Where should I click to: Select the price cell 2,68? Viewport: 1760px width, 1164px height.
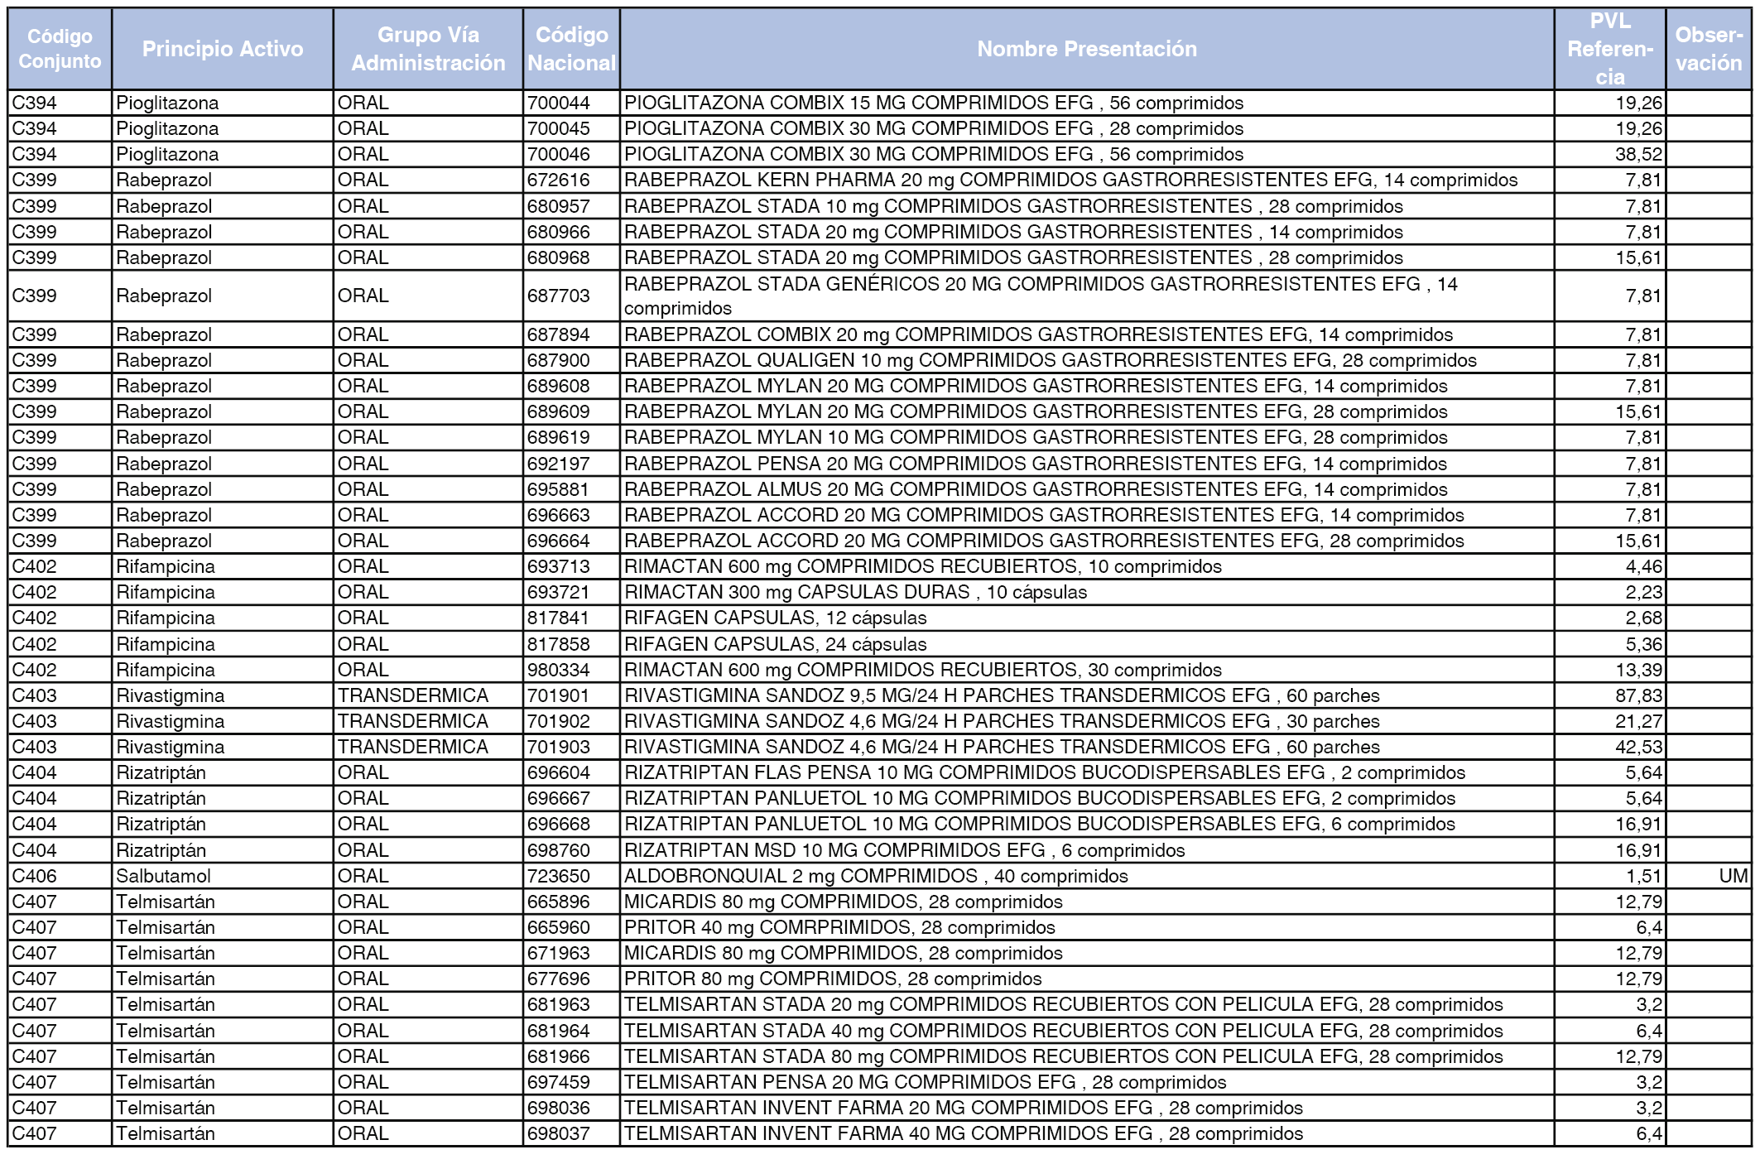coord(1610,618)
